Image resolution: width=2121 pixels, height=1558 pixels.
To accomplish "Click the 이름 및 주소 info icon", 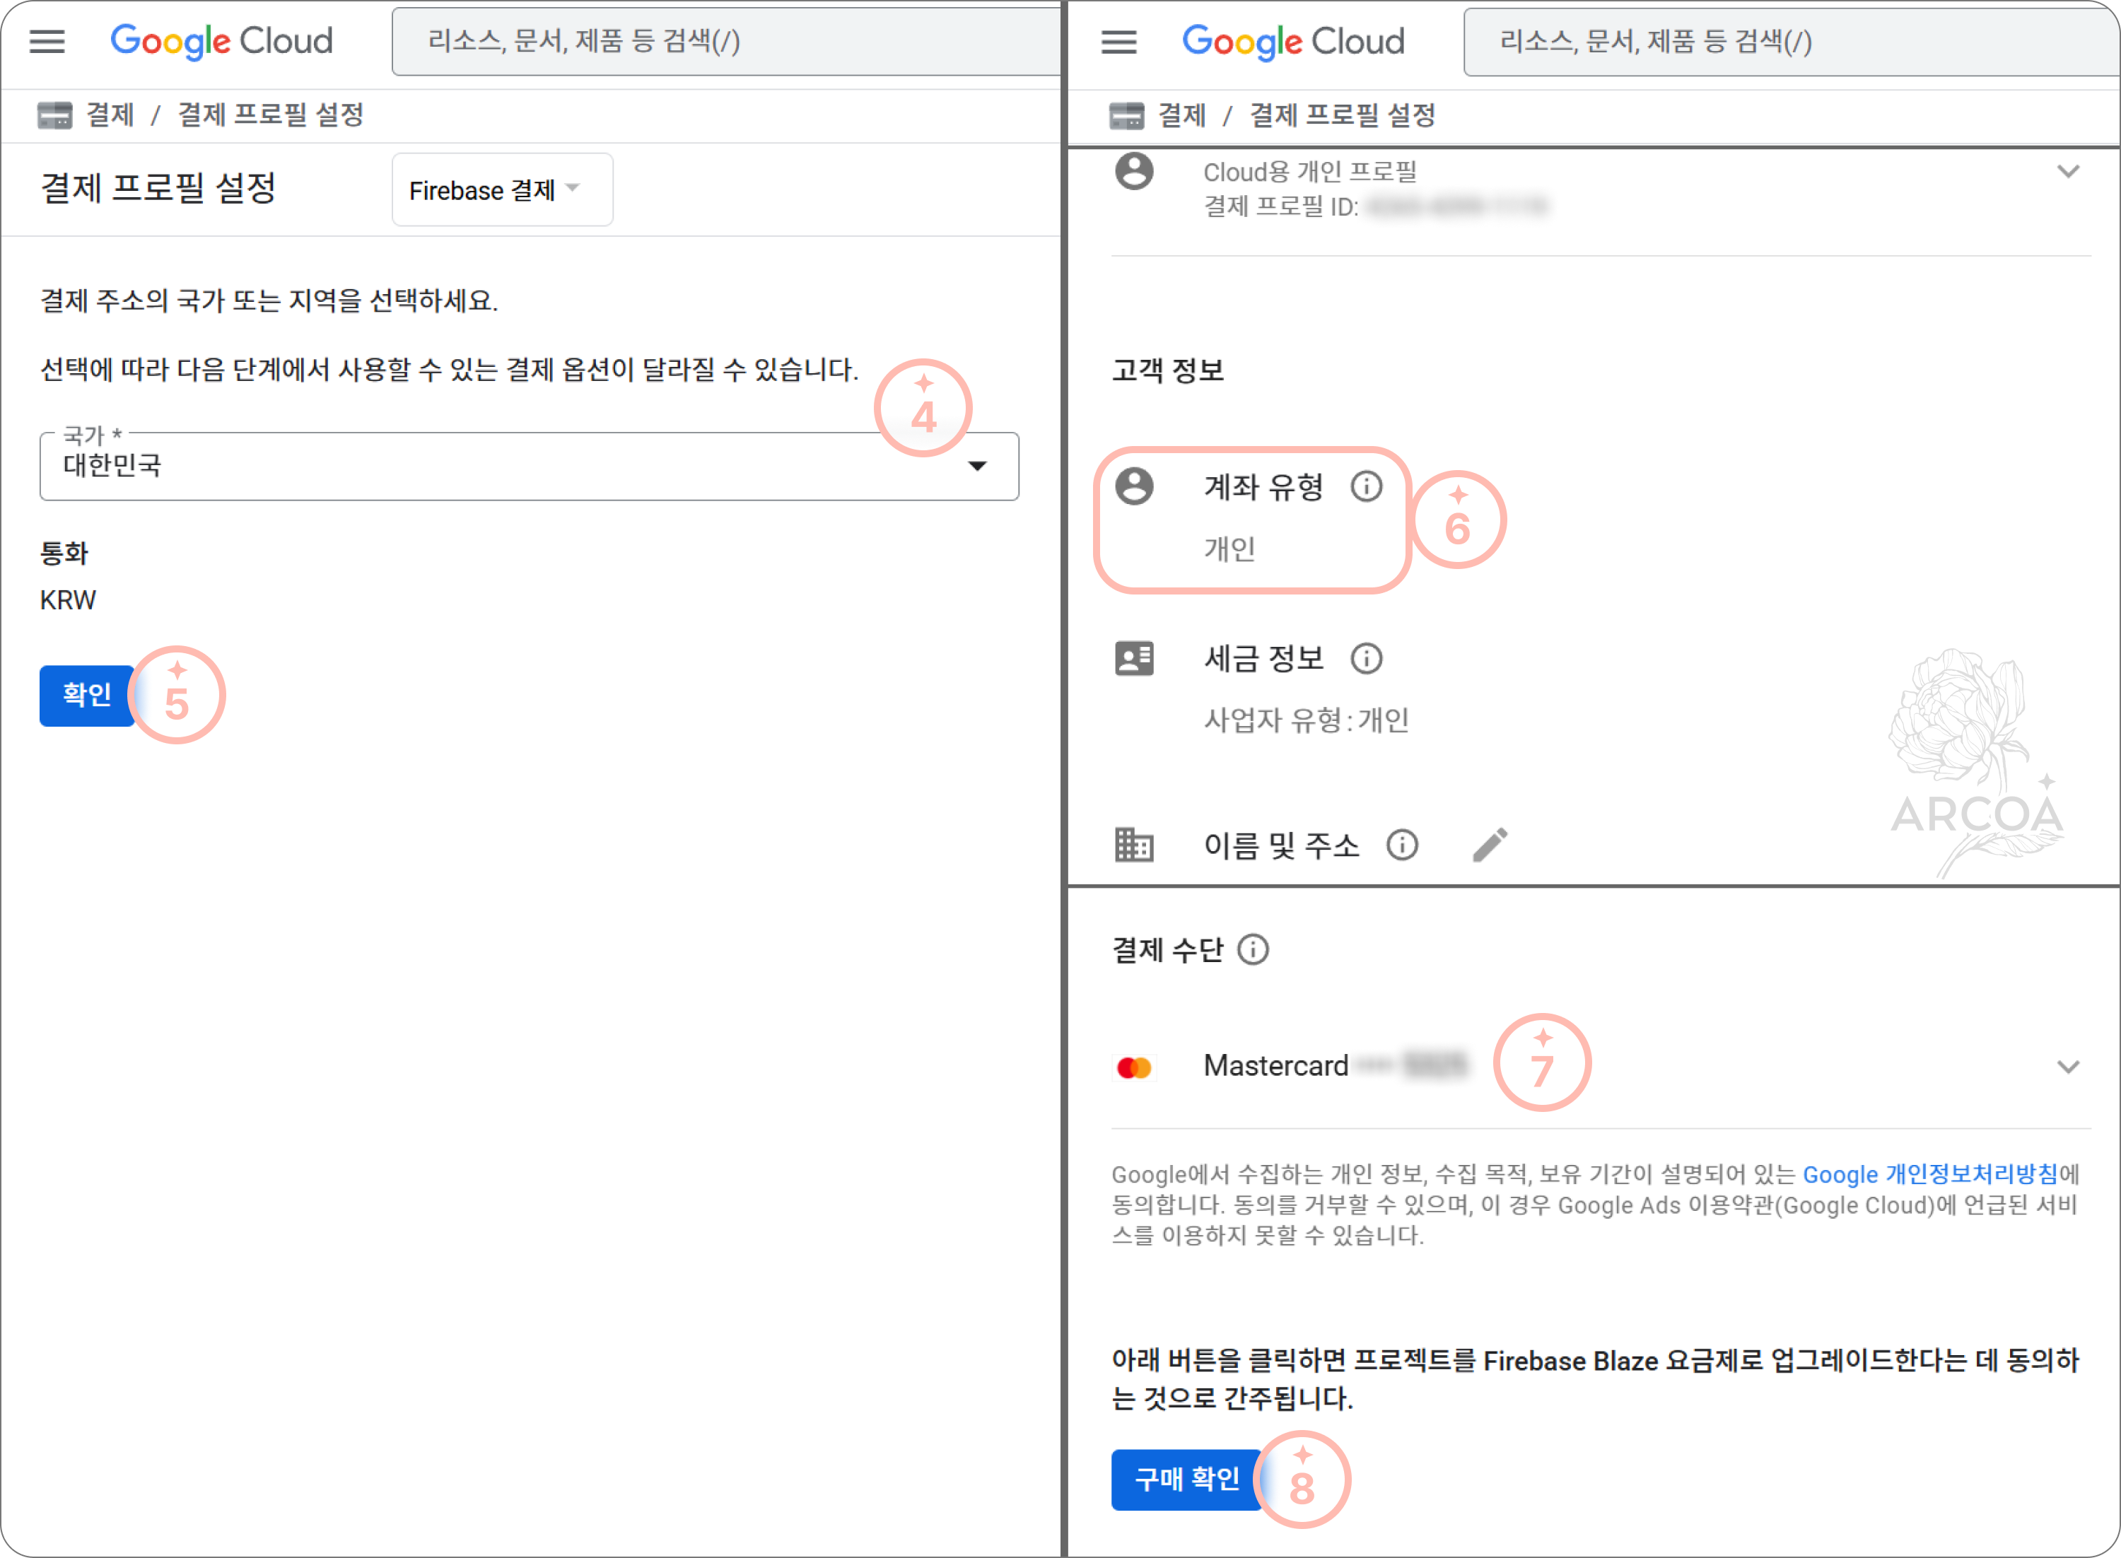I will [x=1403, y=845].
